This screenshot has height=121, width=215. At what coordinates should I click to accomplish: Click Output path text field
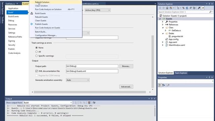pyautogui.click(x=92, y=66)
